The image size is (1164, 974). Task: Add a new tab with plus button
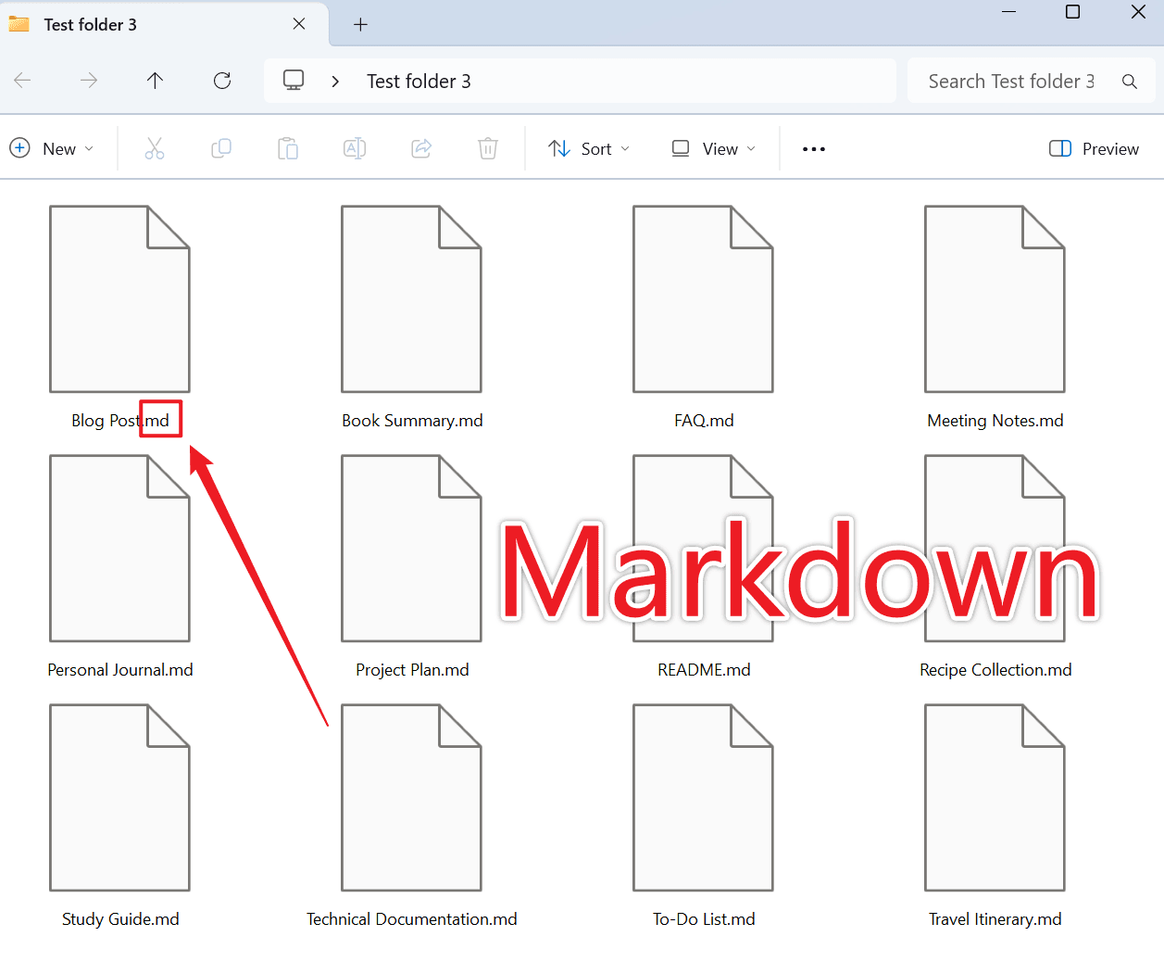pyautogui.click(x=361, y=25)
